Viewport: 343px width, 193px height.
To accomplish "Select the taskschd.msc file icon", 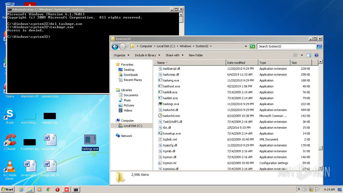I will [x=160, y=116].
